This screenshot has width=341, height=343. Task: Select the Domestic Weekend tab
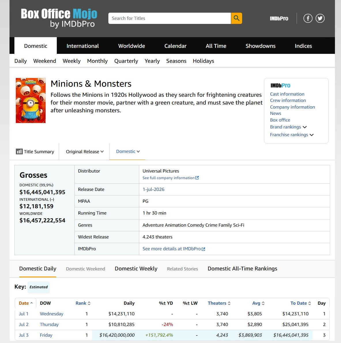85,269
